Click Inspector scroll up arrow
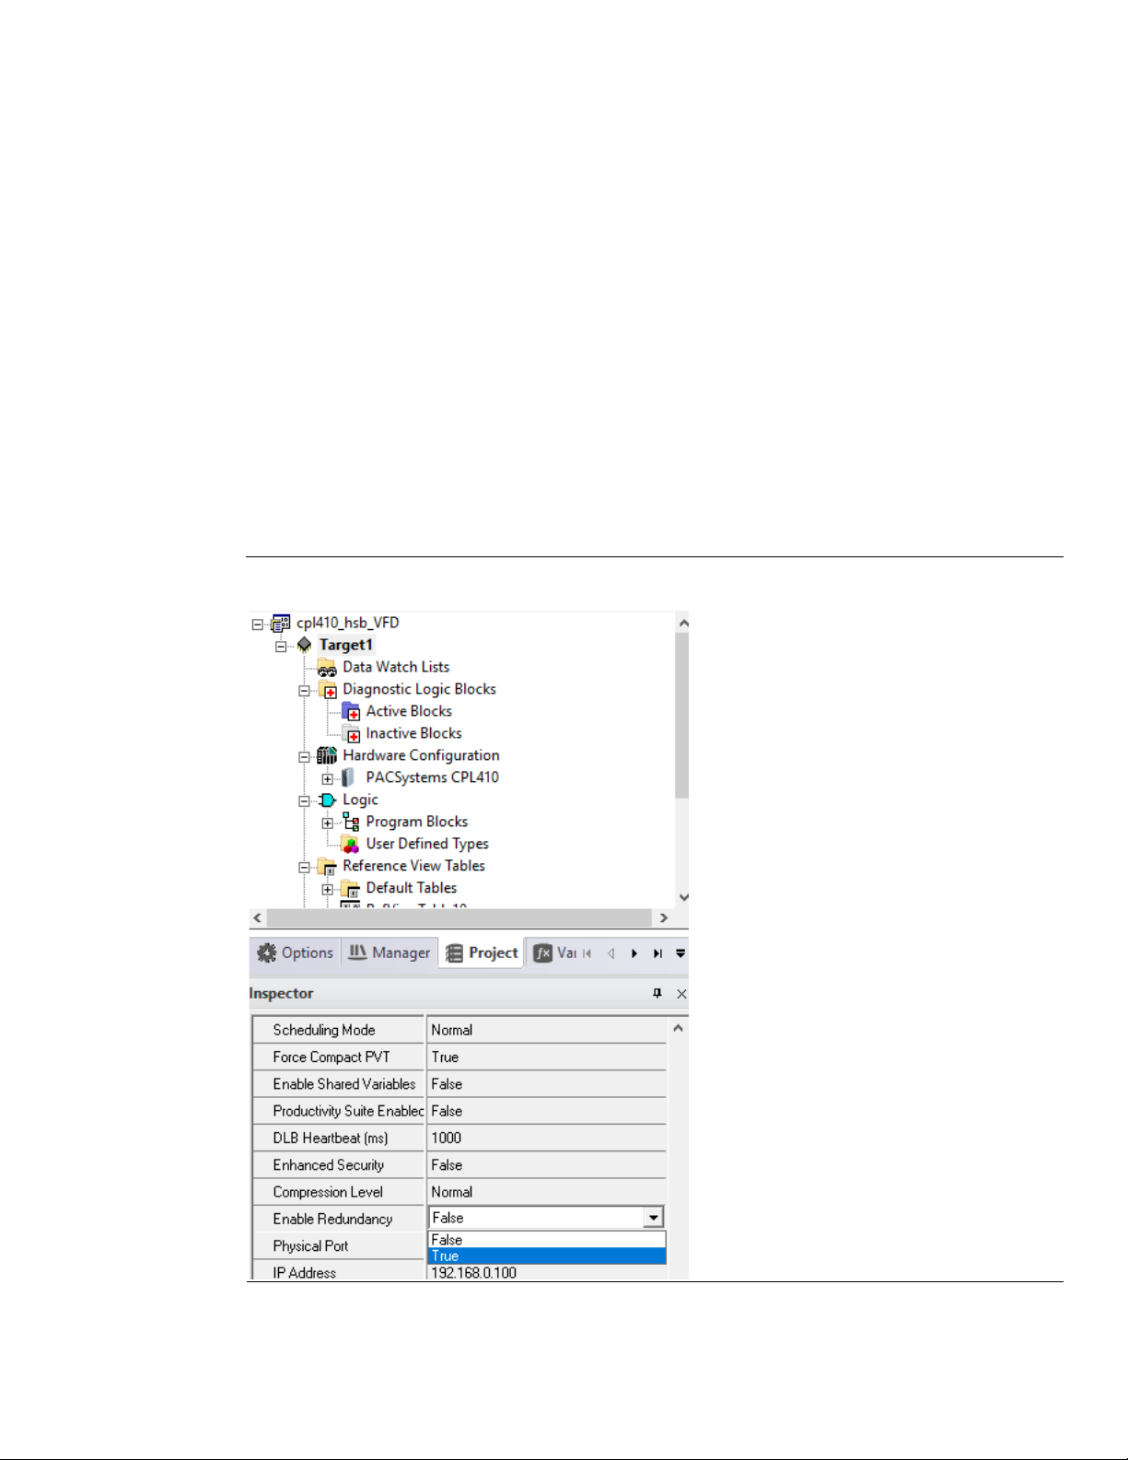 coord(679,1028)
